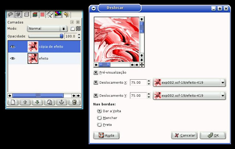The image size is (235, 149).
Task: Open the Undo History tab
Action: coord(66,15)
